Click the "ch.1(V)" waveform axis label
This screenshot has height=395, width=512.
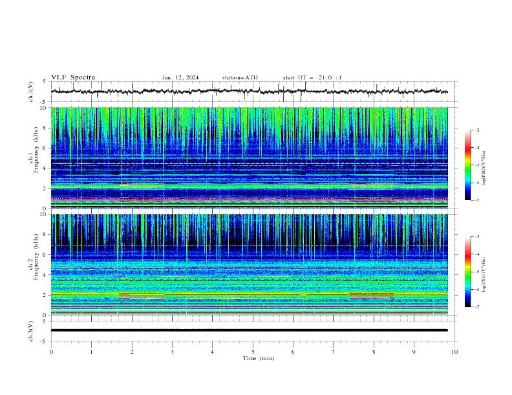[x=31, y=92]
